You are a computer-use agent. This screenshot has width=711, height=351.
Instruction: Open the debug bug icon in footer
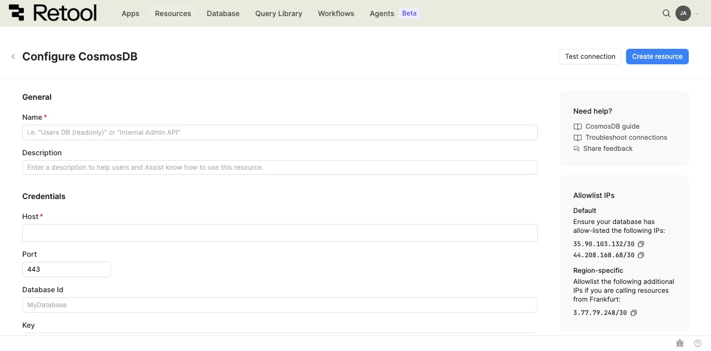click(x=679, y=343)
